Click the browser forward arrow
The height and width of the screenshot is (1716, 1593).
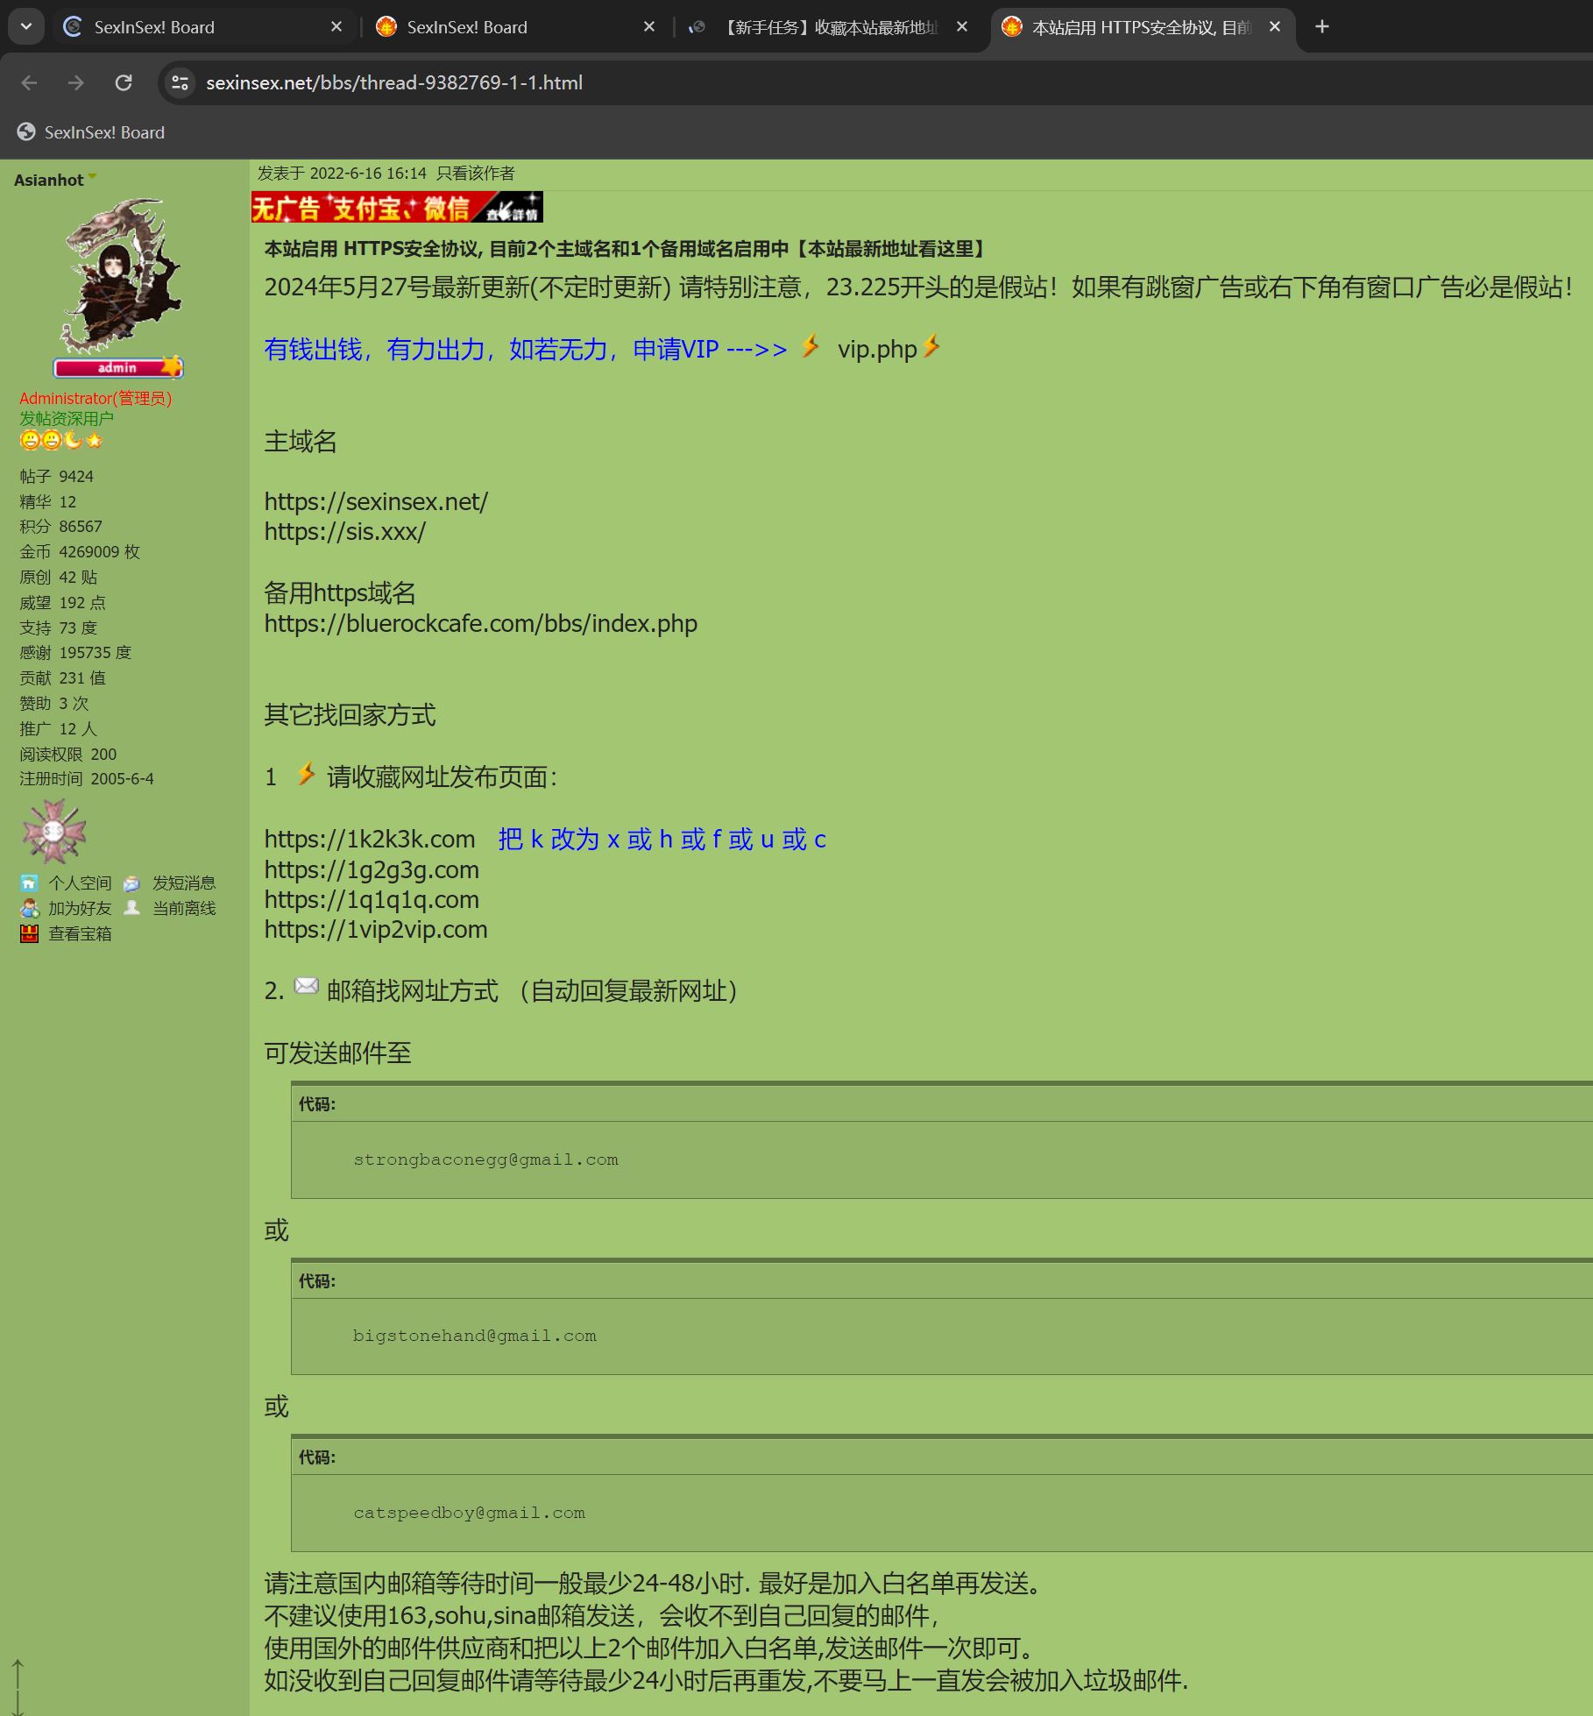76,82
